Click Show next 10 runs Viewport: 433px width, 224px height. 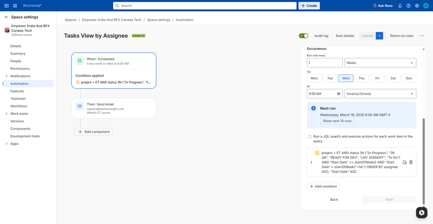click(337, 121)
